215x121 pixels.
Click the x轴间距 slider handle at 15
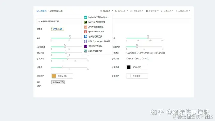137,47
